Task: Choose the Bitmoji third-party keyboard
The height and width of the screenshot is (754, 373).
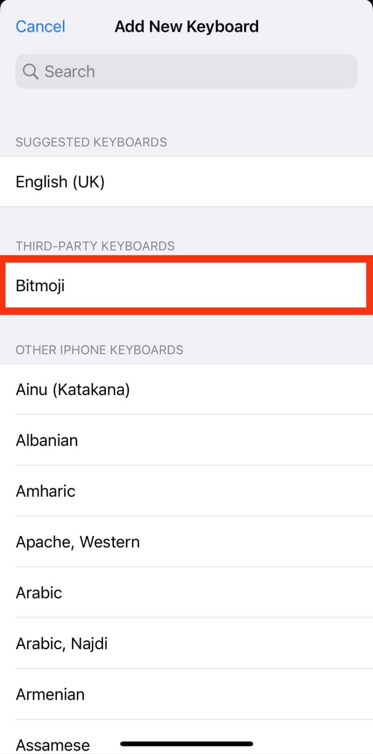Action: point(186,286)
